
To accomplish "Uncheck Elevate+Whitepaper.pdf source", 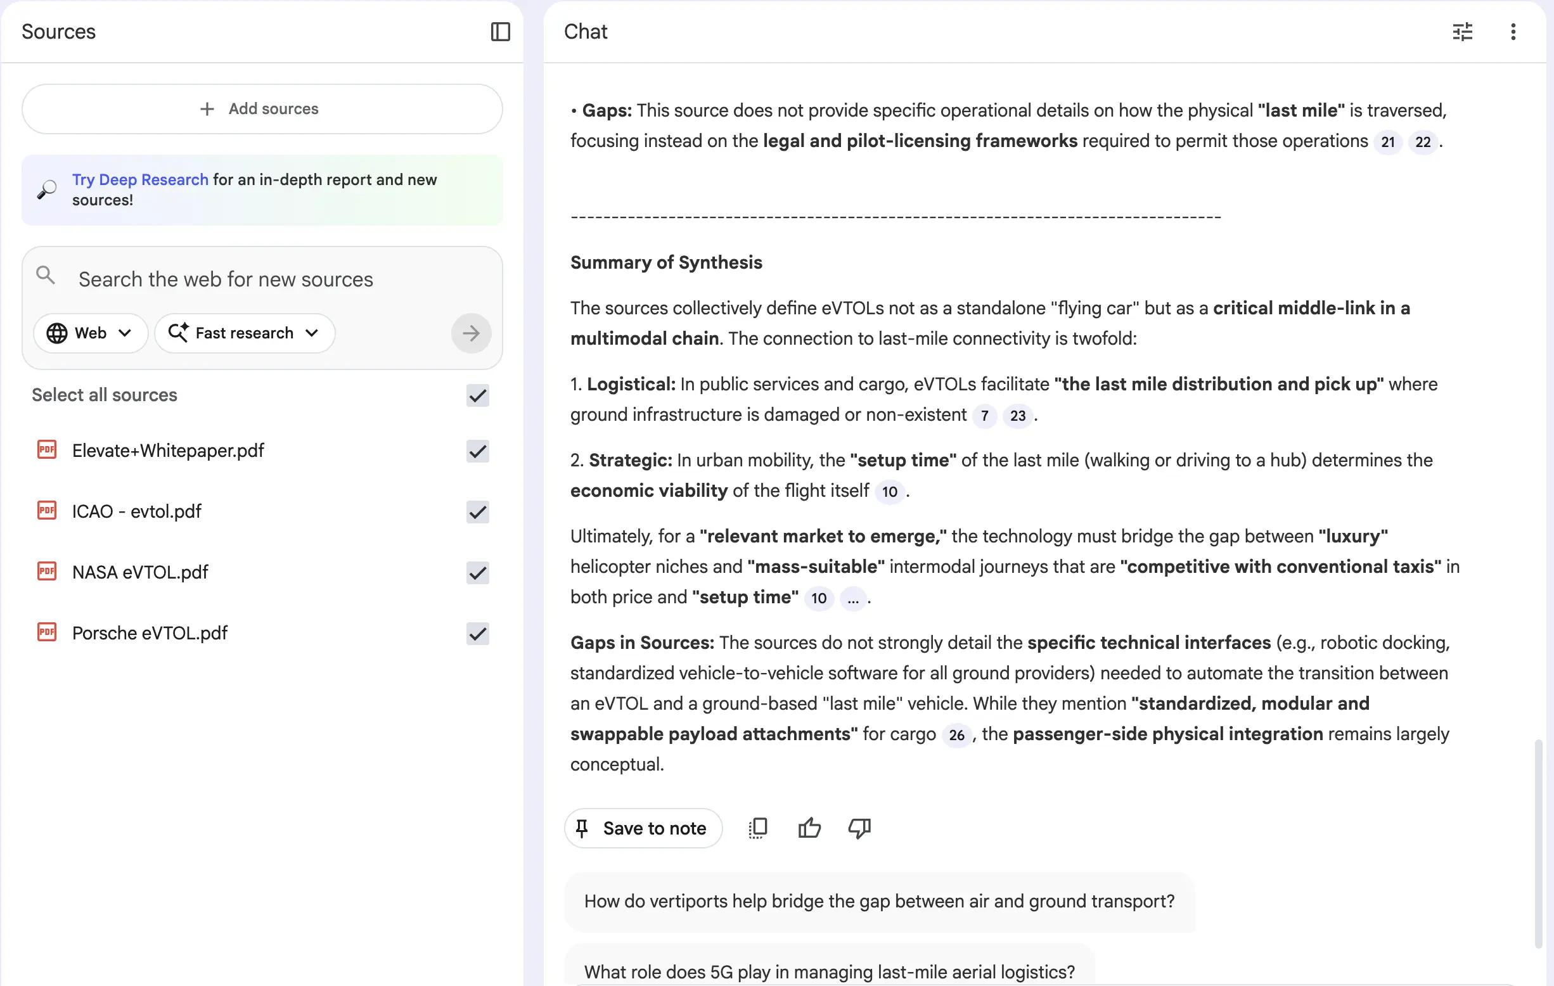I will [477, 451].
